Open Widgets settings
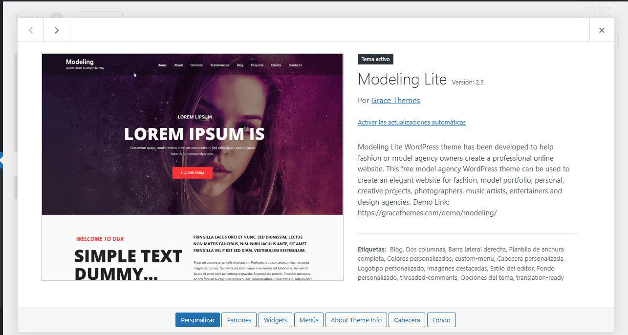628x335 pixels. 275,320
